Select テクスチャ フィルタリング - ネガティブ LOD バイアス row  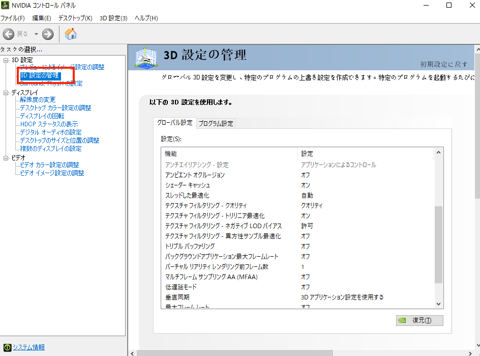[297, 226]
